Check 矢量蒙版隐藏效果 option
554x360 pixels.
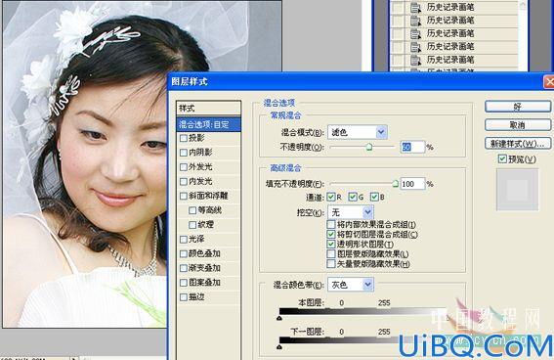pos(331,264)
